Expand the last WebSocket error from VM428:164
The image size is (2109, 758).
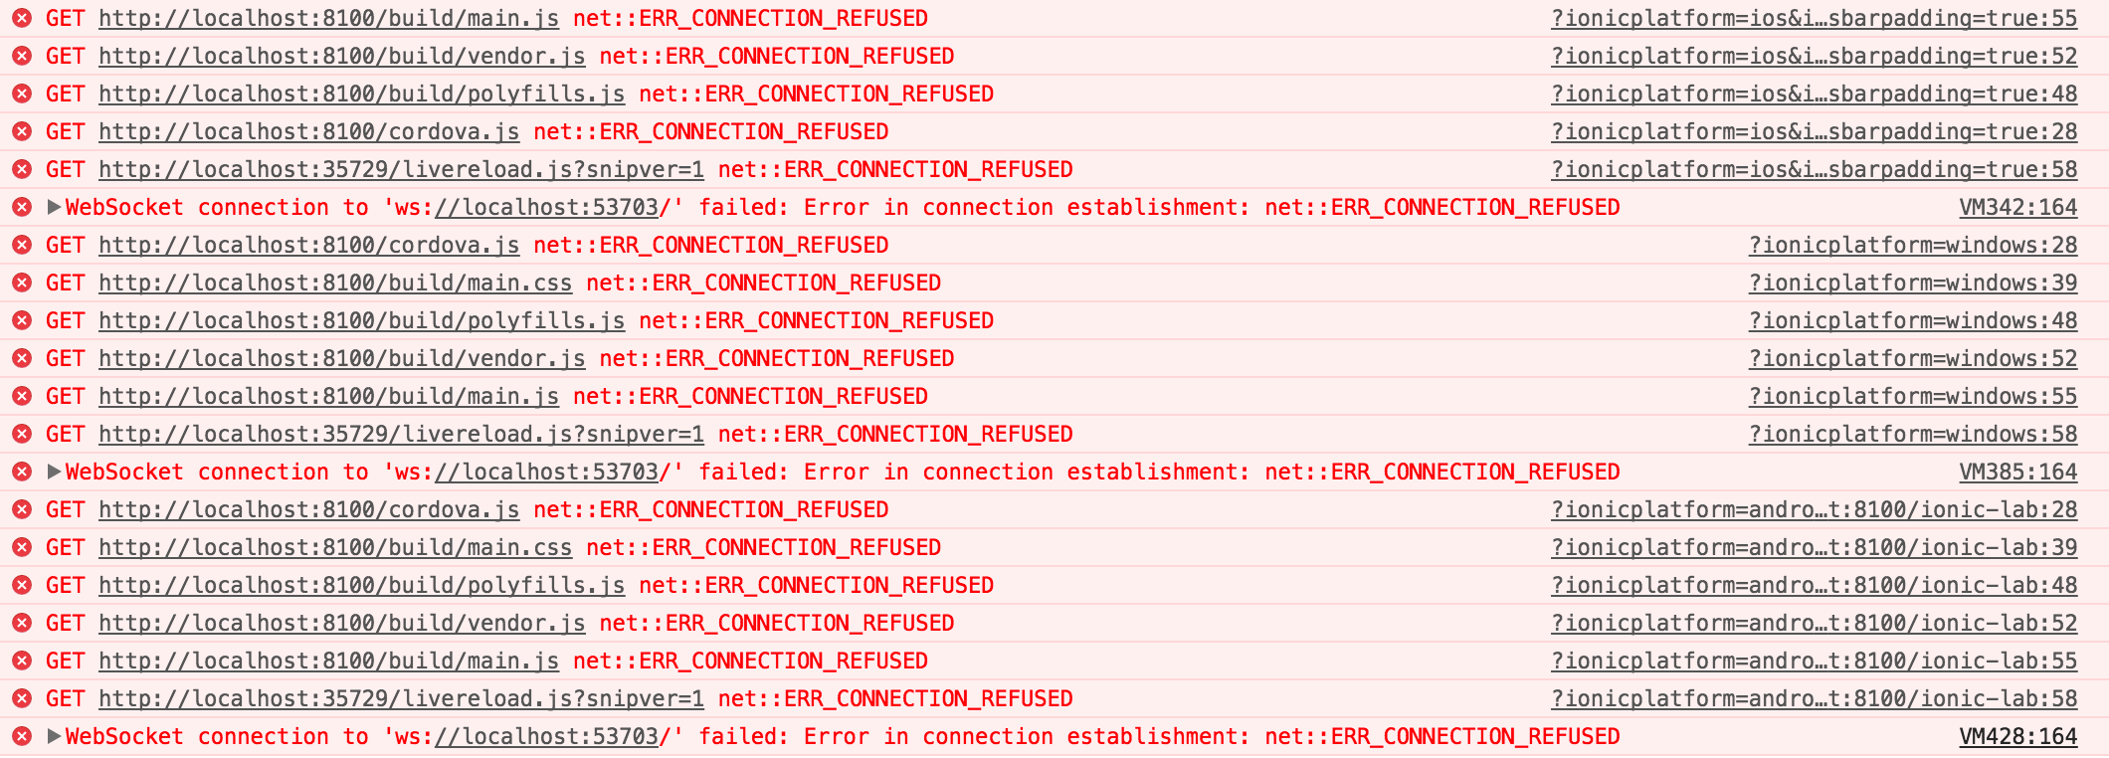(55, 736)
